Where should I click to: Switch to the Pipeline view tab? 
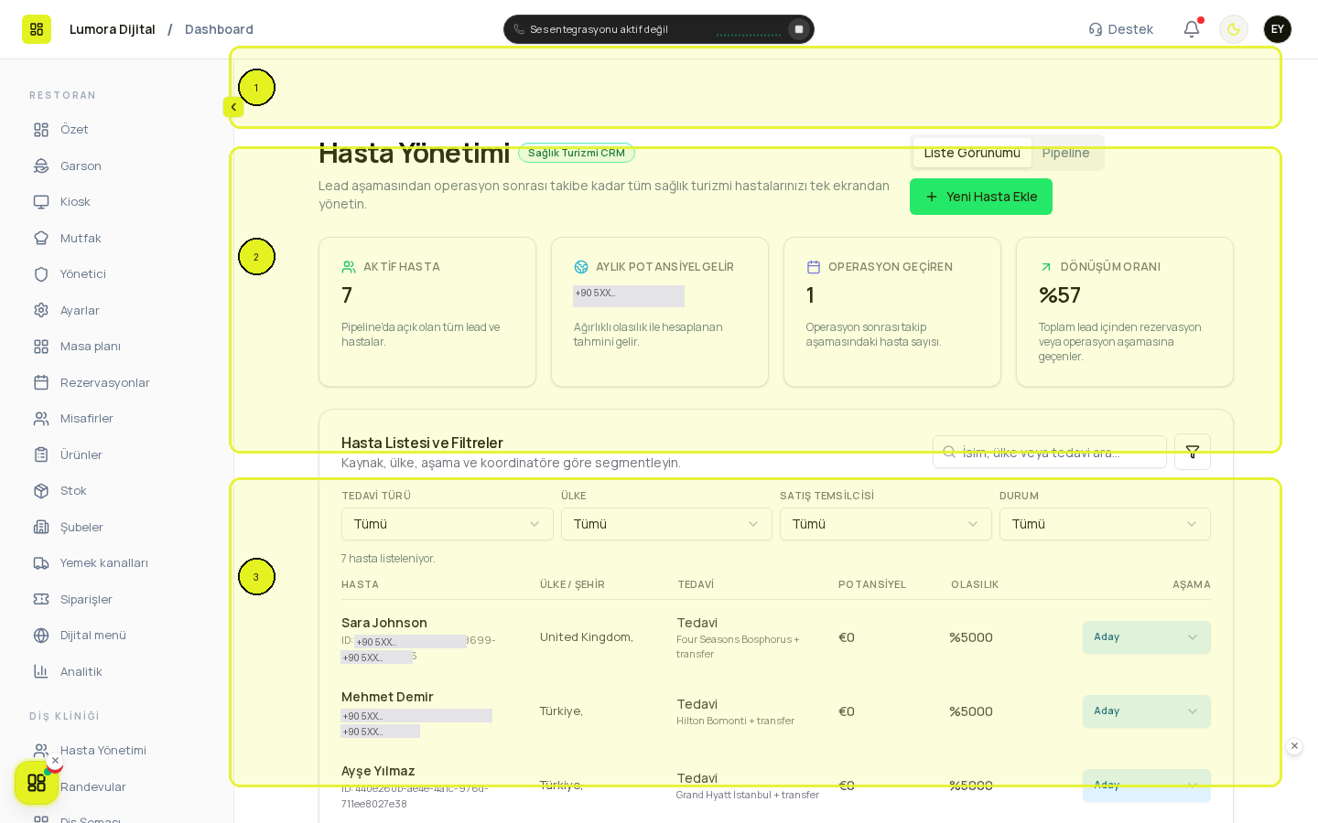click(x=1065, y=153)
